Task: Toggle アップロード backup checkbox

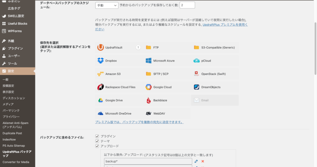Action: point(97,146)
